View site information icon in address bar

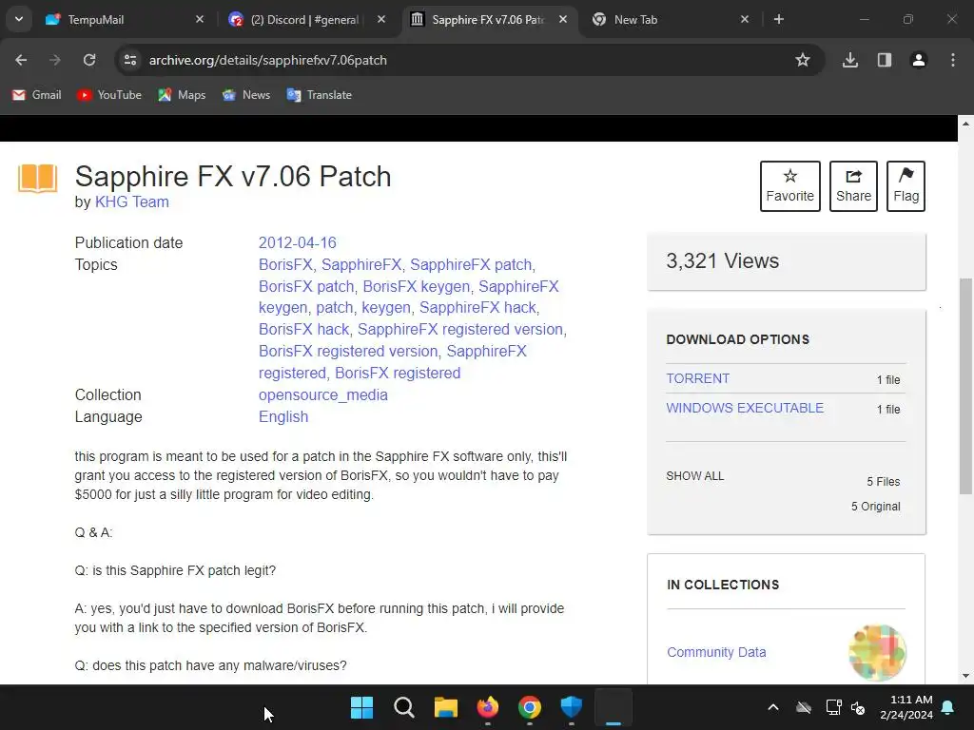coord(130,60)
